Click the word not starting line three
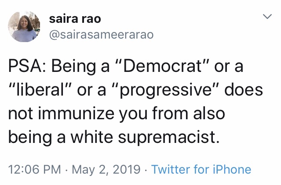 (x=19, y=113)
